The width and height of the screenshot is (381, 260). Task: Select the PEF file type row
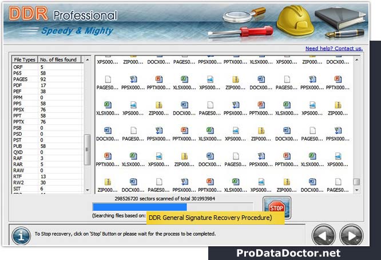pos(47,91)
